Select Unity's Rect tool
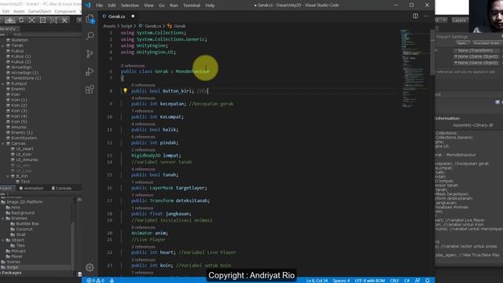Screen dimensions: 503x283 42,20
